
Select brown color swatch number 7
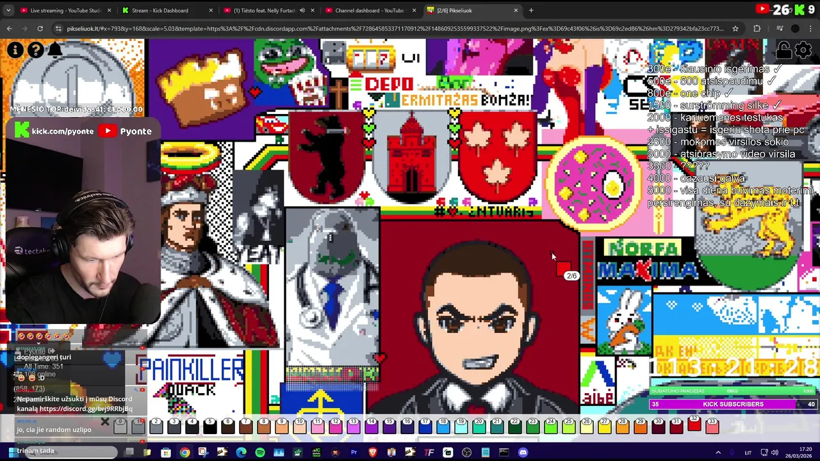[245, 426]
